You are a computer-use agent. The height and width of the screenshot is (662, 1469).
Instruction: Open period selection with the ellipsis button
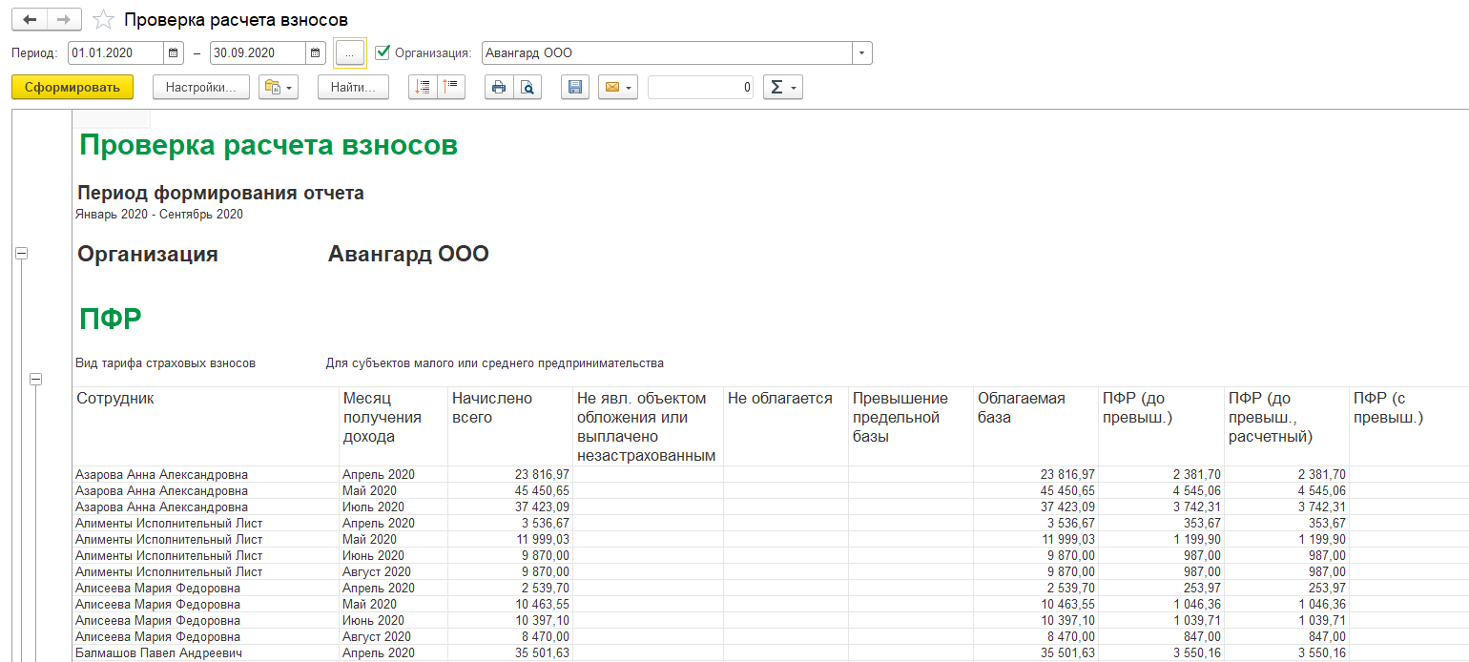pyautogui.click(x=349, y=53)
